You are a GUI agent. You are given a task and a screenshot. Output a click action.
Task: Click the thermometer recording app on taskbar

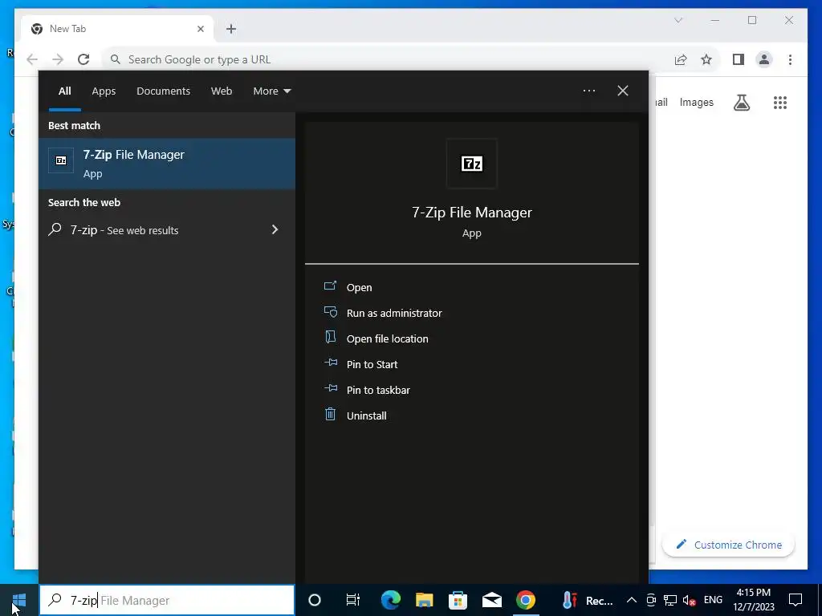point(588,600)
